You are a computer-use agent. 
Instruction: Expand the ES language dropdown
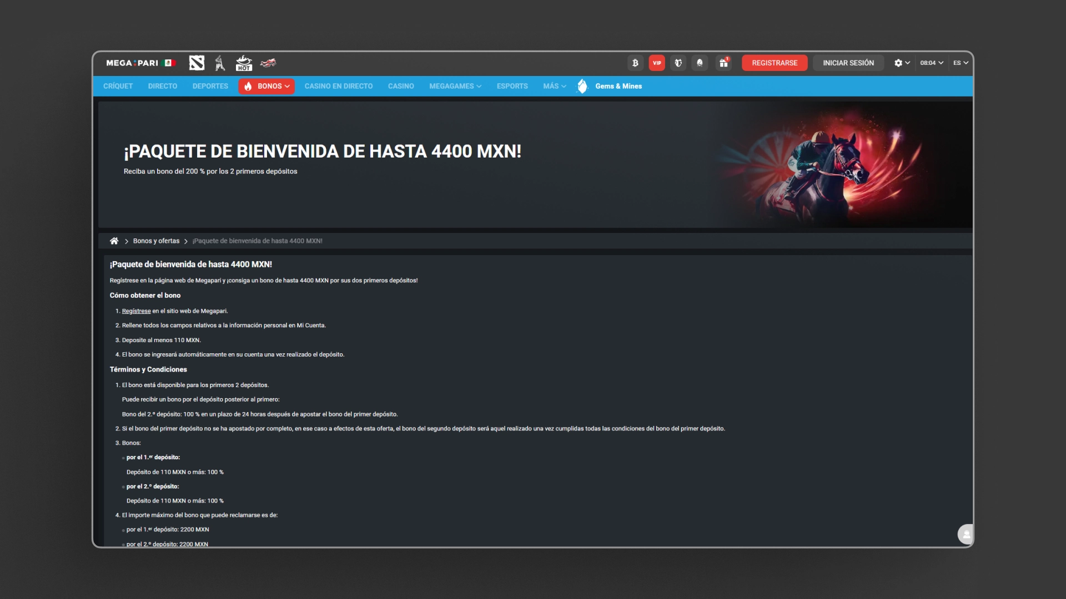point(961,63)
